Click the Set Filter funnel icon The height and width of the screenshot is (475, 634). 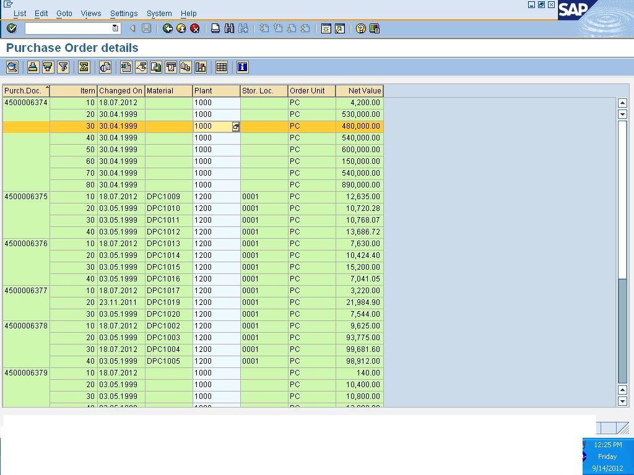64,67
